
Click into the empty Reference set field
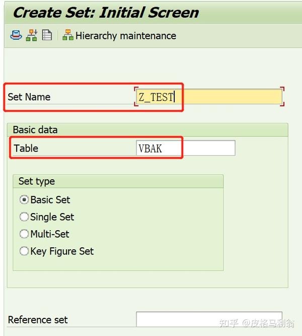(209, 319)
